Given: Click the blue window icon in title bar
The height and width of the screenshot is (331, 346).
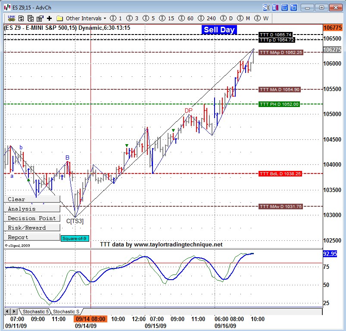Looking at the screenshot, I should point(285,8).
